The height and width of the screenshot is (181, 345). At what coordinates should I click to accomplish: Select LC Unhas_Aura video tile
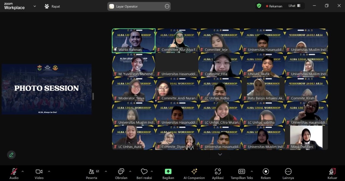click(134, 138)
